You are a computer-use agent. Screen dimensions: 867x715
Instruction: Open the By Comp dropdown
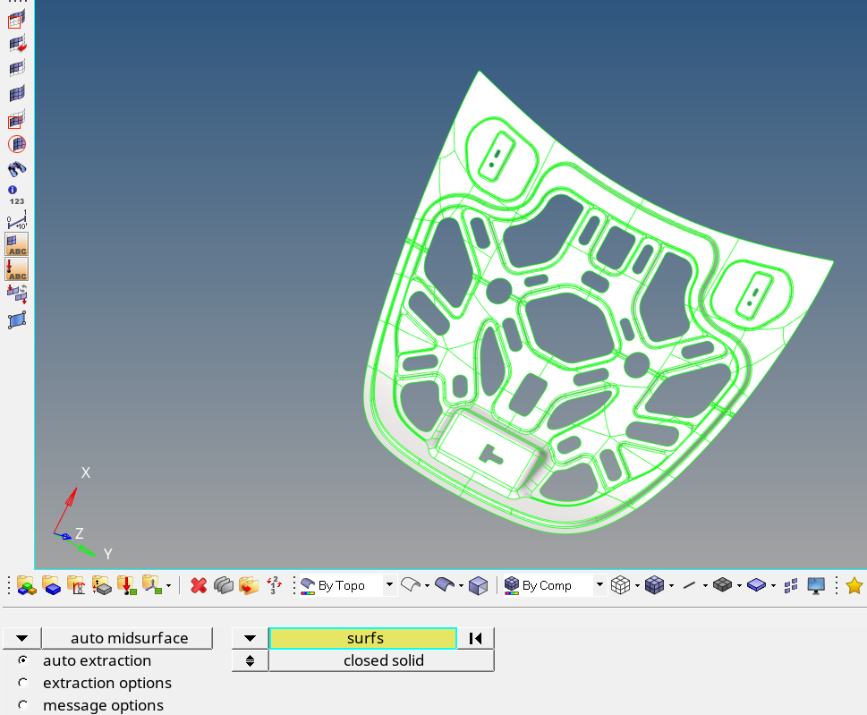(599, 585)
